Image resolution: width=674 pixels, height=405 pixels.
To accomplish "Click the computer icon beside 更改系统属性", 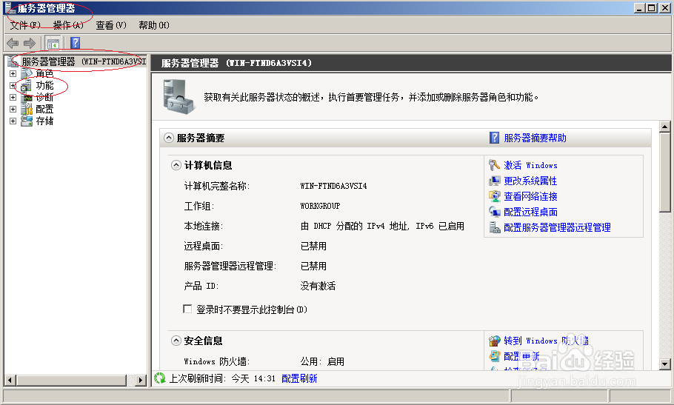I will [x=494, y=181].
